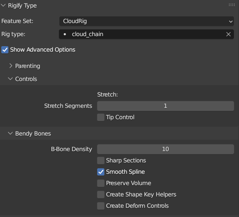Enable Create Shape Key Helpers

101,194
